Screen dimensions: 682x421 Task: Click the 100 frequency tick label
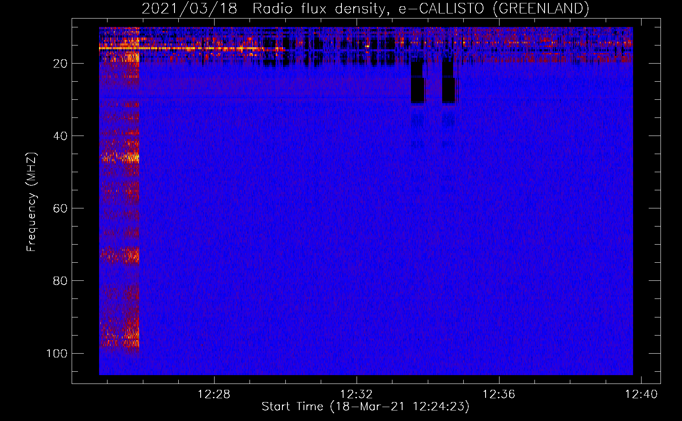point(57,353)
